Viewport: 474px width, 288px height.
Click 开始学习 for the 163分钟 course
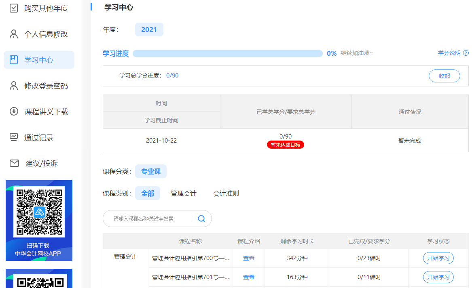pyautogui.click(x=438, y=277)
